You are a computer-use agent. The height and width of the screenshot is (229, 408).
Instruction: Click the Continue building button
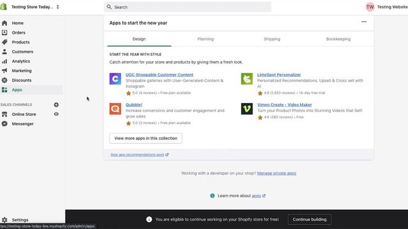coord(309,219)
